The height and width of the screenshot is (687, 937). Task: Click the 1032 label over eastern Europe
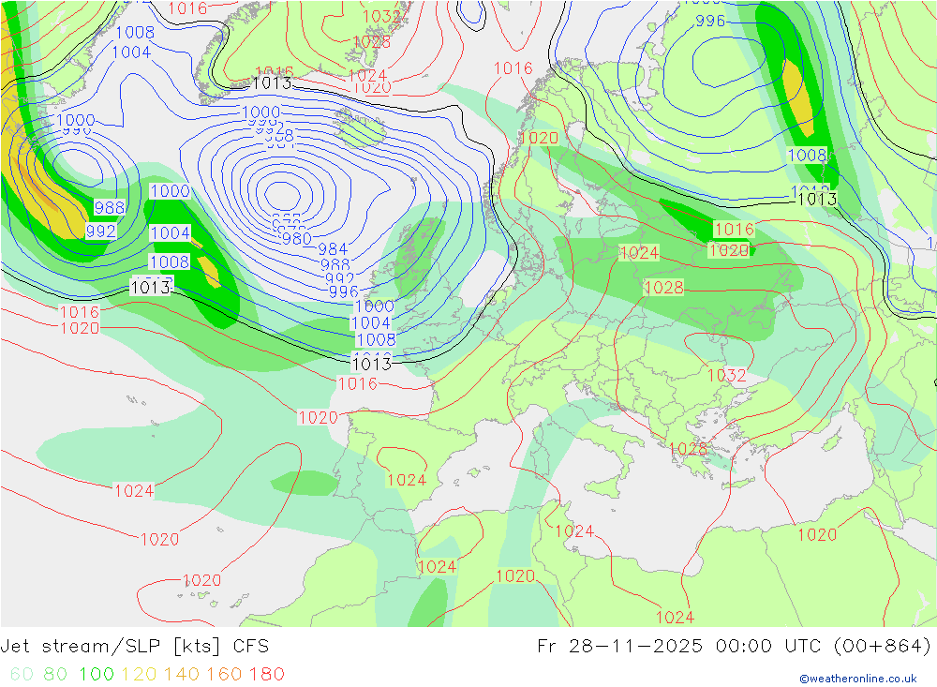[x=727, y=376]
